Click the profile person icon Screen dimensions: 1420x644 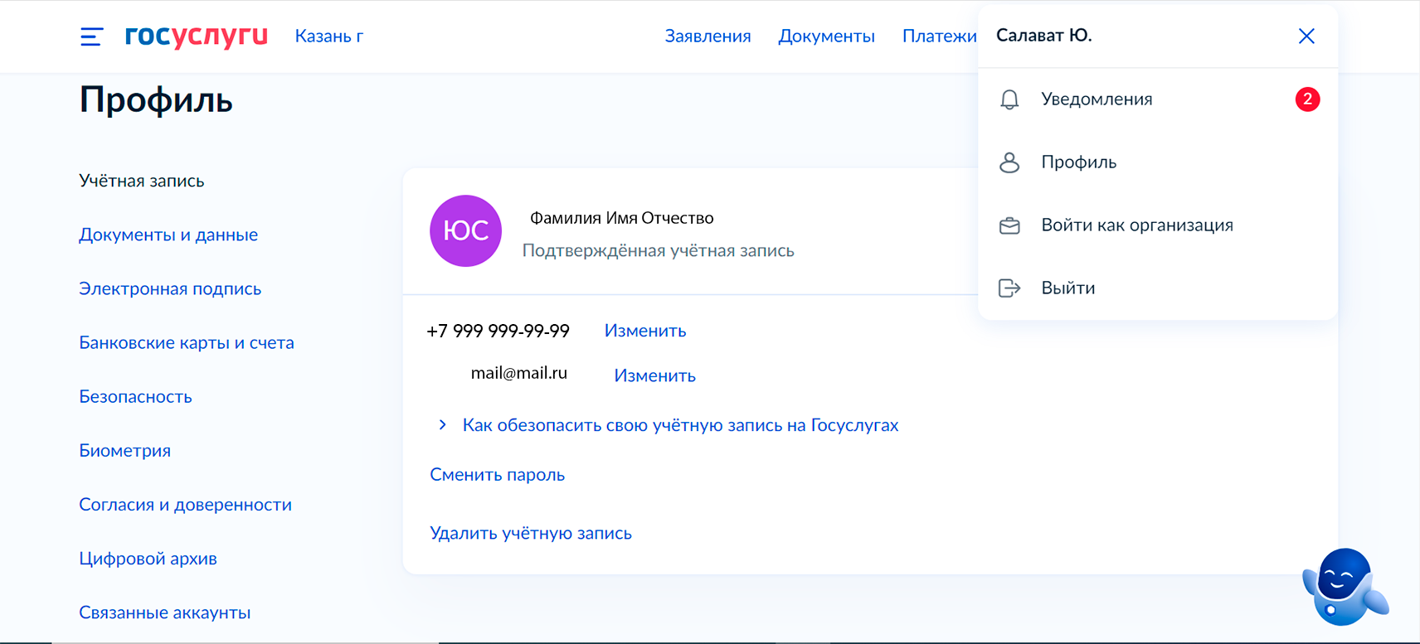click(1009, 162)
